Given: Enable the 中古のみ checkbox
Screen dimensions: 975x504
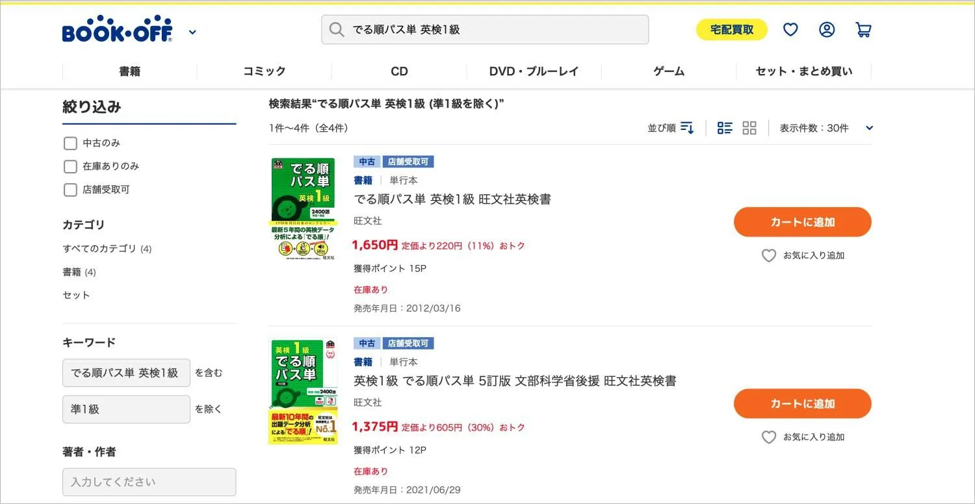Looking at the screenshot, I should pyautogui.click(x=70, y=143).
